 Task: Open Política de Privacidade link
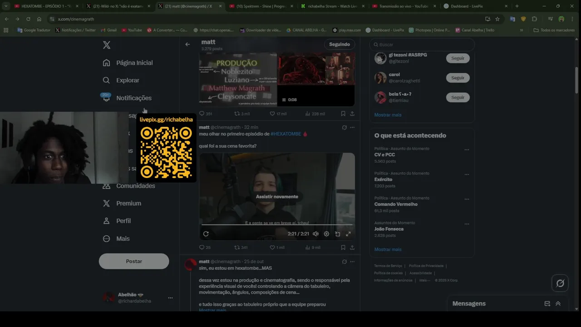pyautogui.click(x=426, y=266)
